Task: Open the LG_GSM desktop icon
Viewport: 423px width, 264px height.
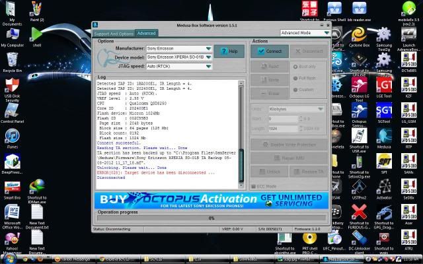Action: coord(408,113)
